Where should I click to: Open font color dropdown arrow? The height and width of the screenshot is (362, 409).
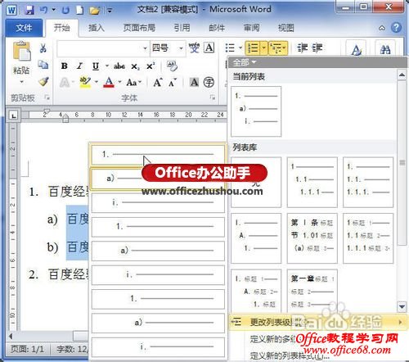coord(119,82)
